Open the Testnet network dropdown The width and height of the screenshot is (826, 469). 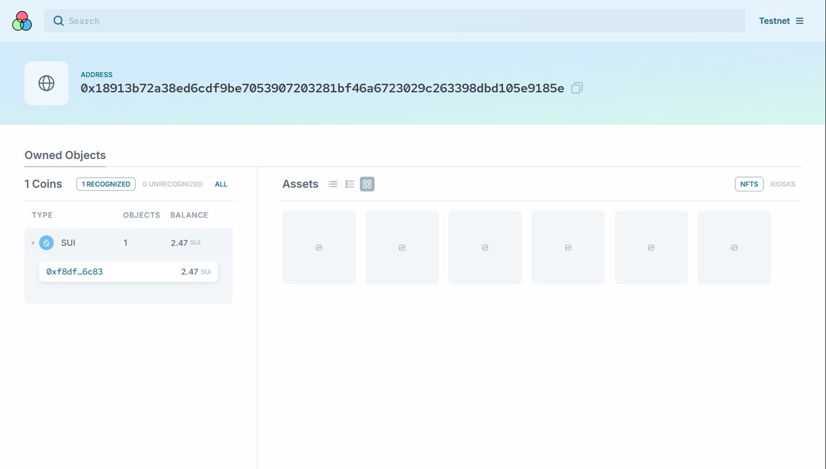pos(781,21)
